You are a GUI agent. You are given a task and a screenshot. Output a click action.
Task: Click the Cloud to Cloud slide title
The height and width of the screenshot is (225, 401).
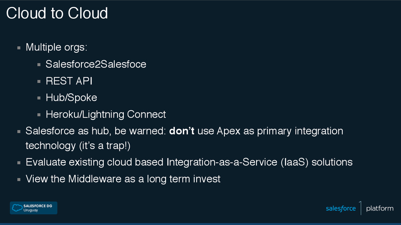[x=57, y=13]
